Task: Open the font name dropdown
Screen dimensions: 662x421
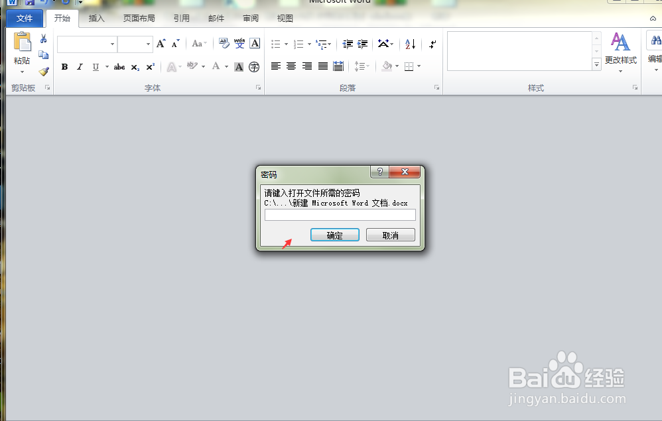Action: point(112,44)
